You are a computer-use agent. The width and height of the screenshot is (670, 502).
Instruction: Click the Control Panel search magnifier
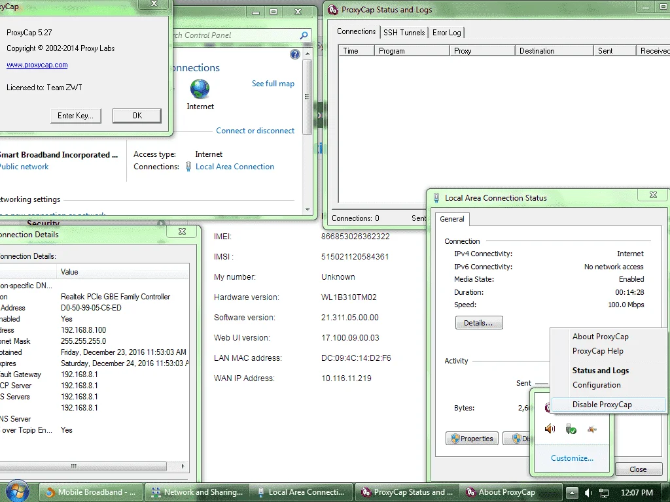pos(304,35)
